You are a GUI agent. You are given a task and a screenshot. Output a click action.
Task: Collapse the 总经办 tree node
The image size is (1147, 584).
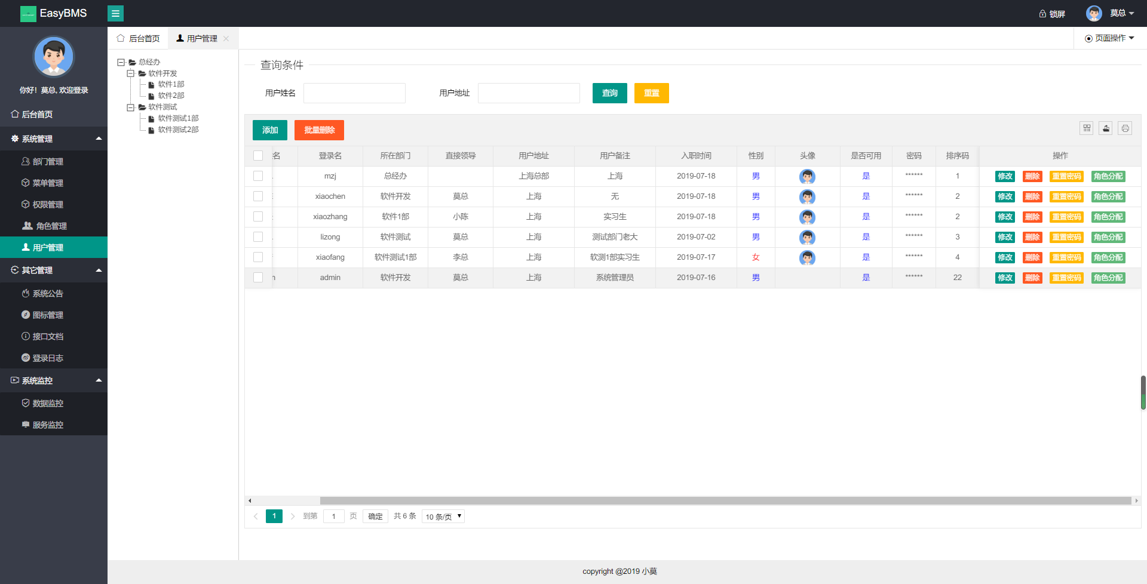point(121,62)
